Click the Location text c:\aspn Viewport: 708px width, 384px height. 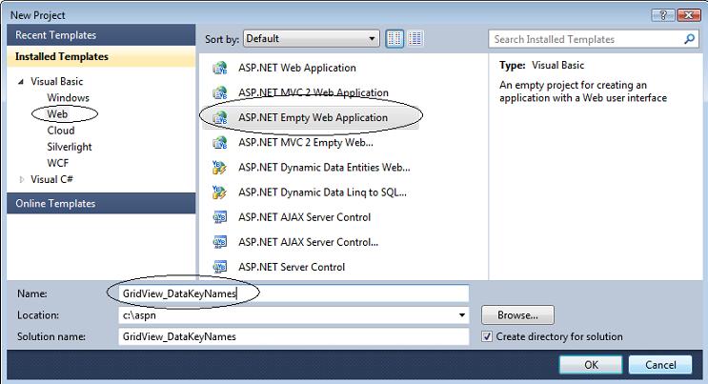(139, 314)
